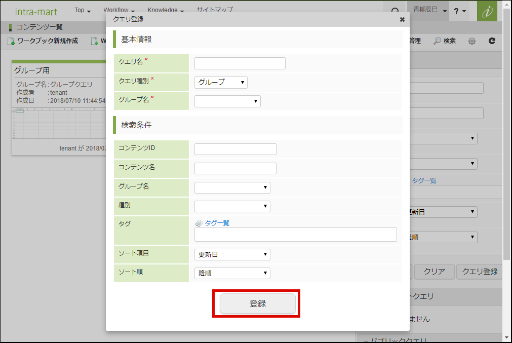Click the 登録 button to register query
This screenshot has height=343, width=512.
[257, 303]
